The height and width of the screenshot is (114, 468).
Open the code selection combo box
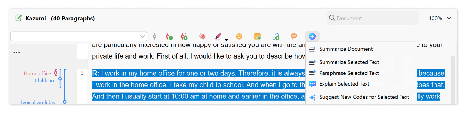point(79,36)
